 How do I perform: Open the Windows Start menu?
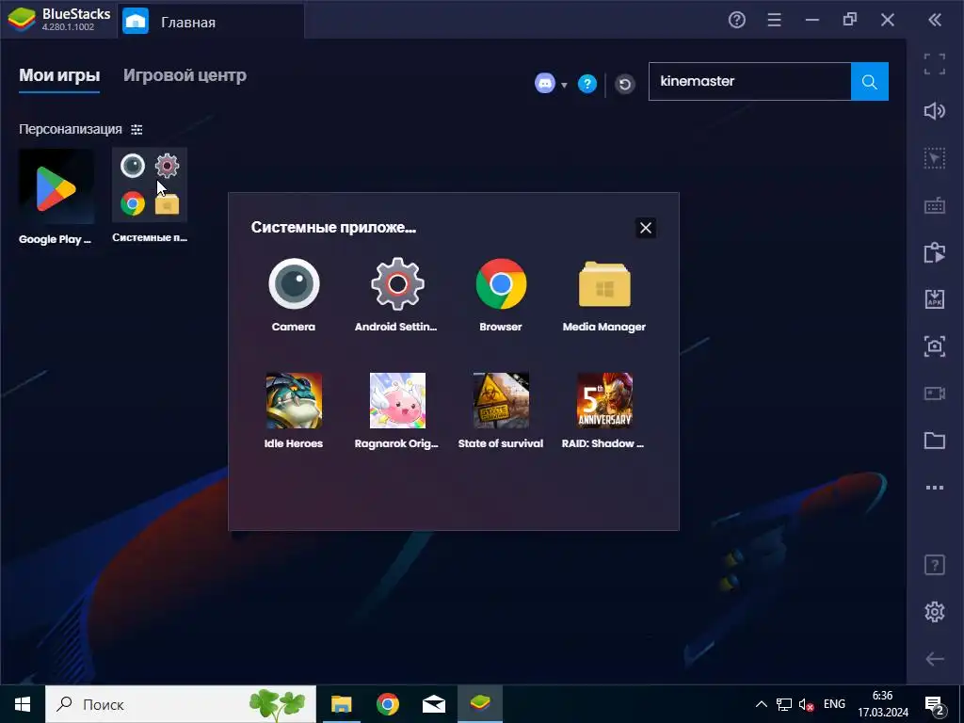pos(23,704)
